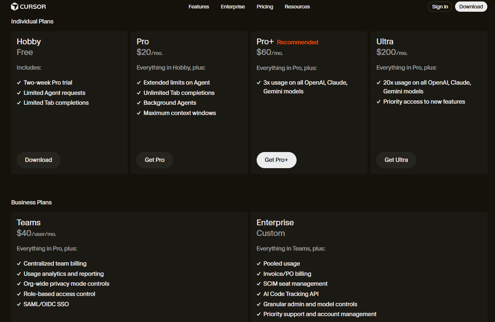The height and width of the screenshot is (322, 495).
Task: Open the Enterprise nav item
Action: click(232, 7)
